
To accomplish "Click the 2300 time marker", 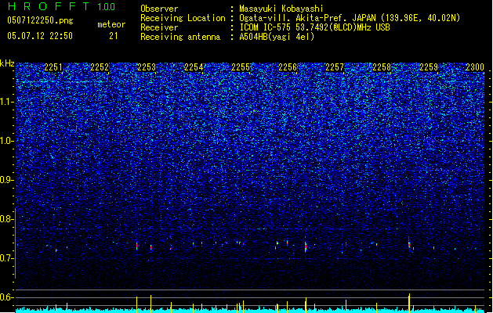I will [475, 67].
